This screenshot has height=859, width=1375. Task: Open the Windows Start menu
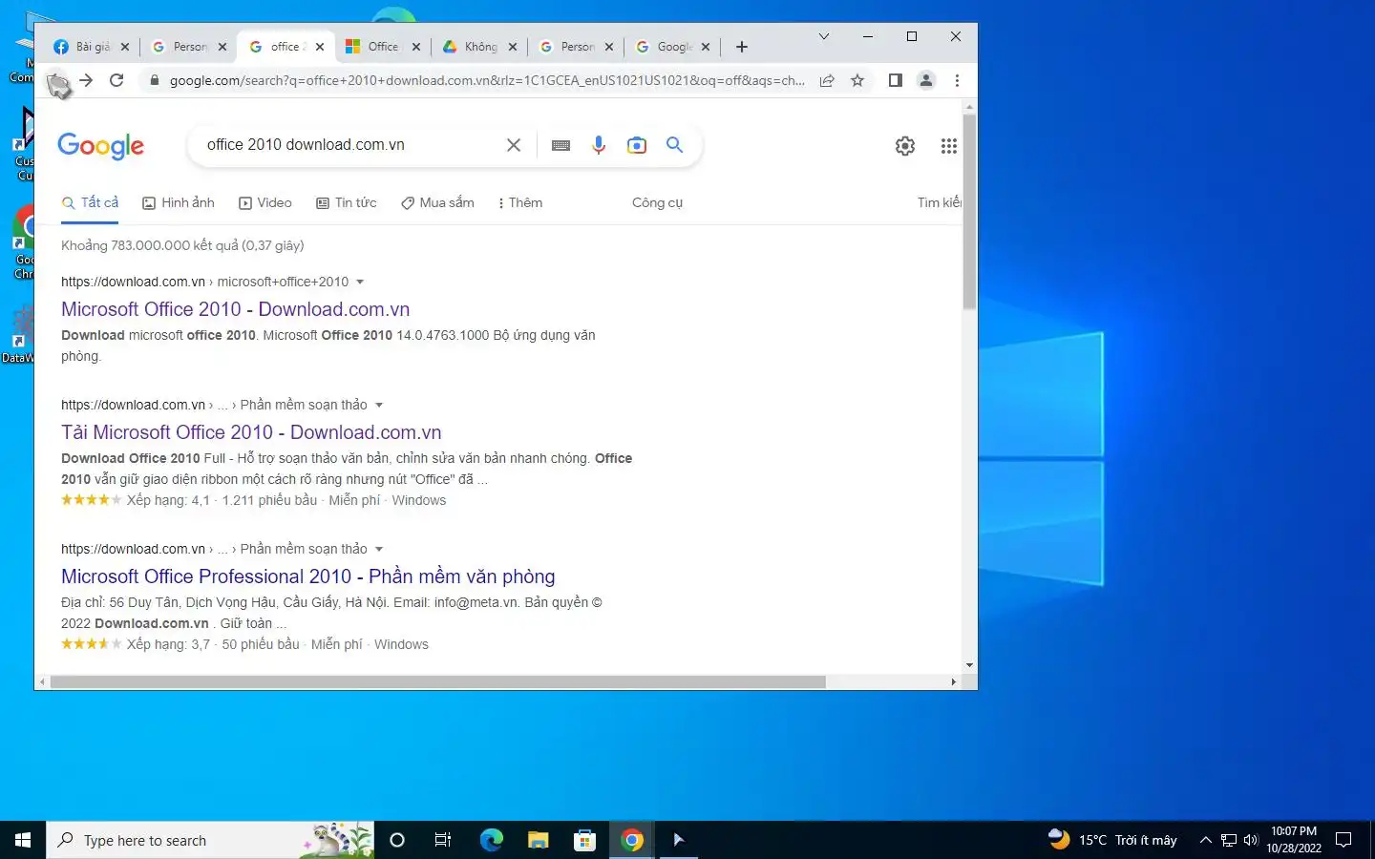coord(23,840)
